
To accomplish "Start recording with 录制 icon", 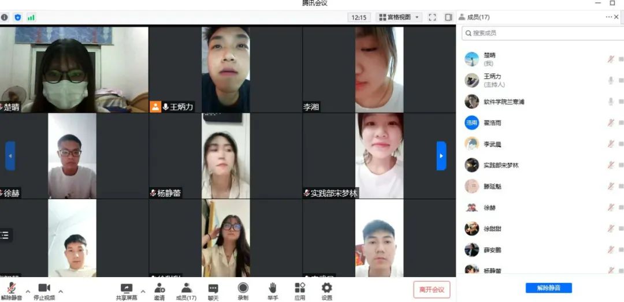I will 243,288.
